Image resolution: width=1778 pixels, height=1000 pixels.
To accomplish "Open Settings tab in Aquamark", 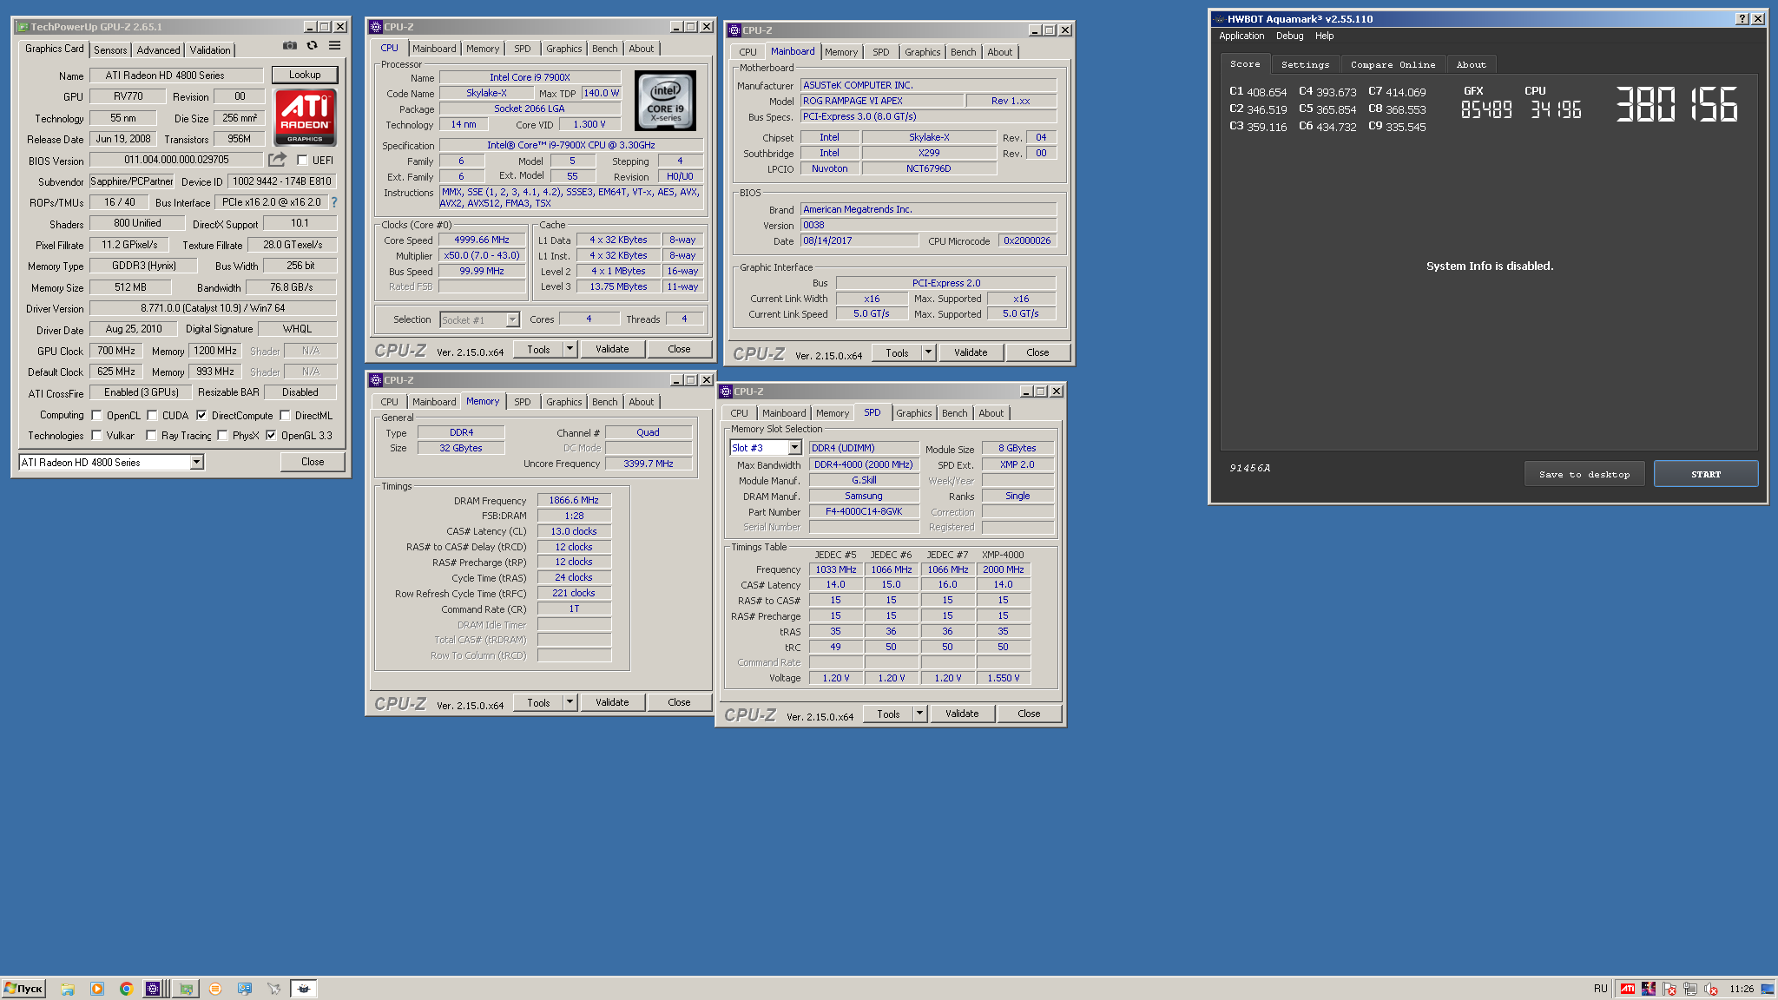I will (x=1305, y=65).
